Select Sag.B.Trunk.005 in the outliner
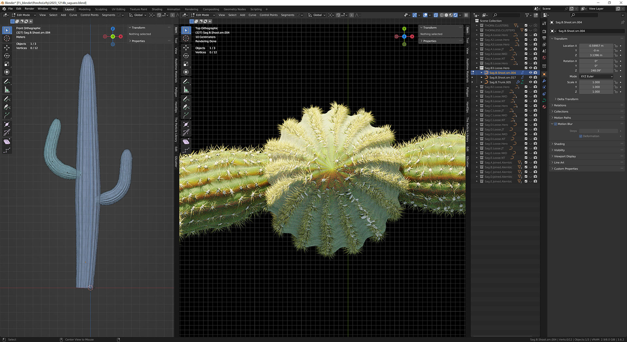The width and height of the screenshot is (627, 342). pos(500,82)
